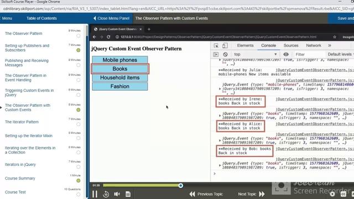Show console sidebar icon
This screenshot has height=199, width=354.
[x=216, y=54]
